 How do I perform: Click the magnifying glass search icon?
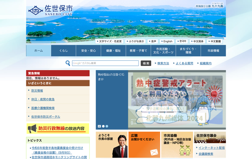click(69, 63)
